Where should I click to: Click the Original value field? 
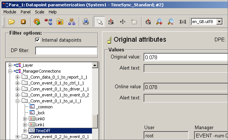[x=186, y=57]
